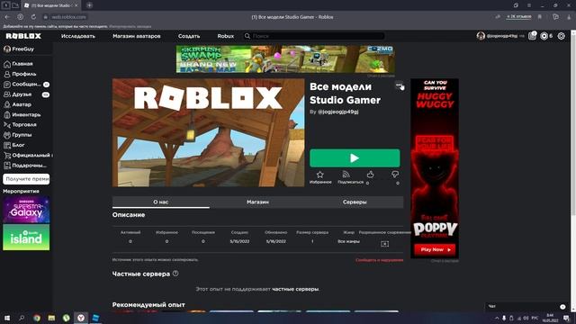Click the Roblox logo in the header
Screen dimensions: 576x324
pyautogui.click(x=23, y=36)
